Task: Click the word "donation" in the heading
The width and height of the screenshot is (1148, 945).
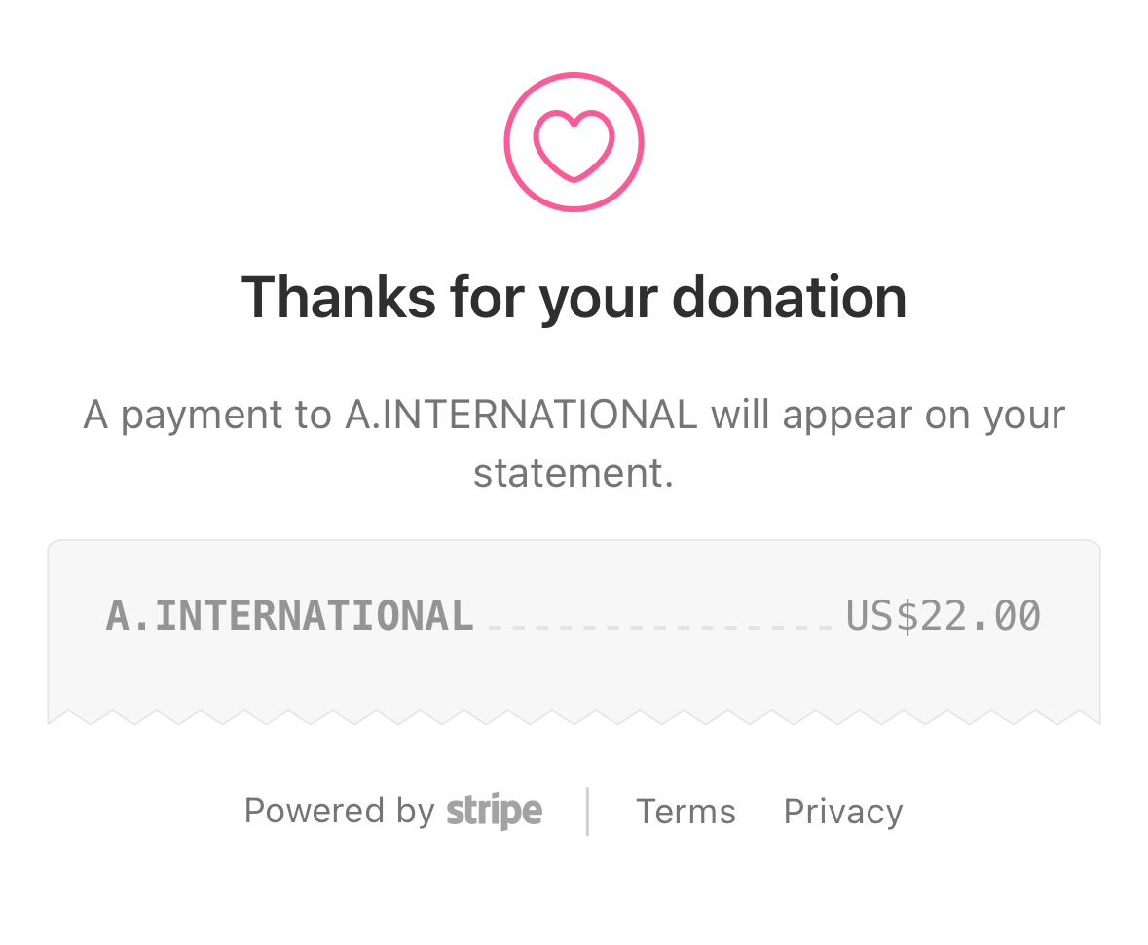Action: tap(789, 297)
